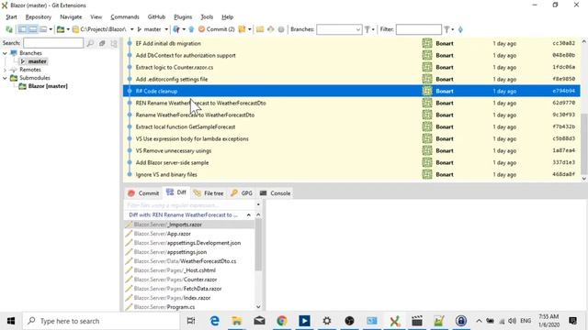Viewport: 588px width, 330px height.
Task: Collapse the Branches tree node
Action: 5,53
